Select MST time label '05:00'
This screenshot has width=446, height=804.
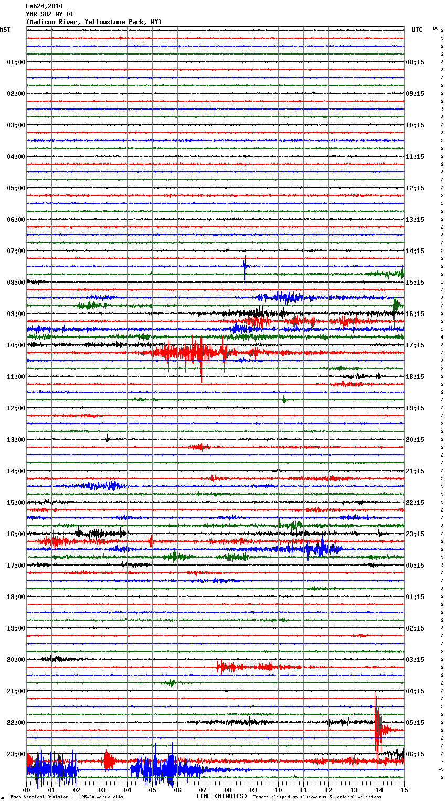(16, 188)
